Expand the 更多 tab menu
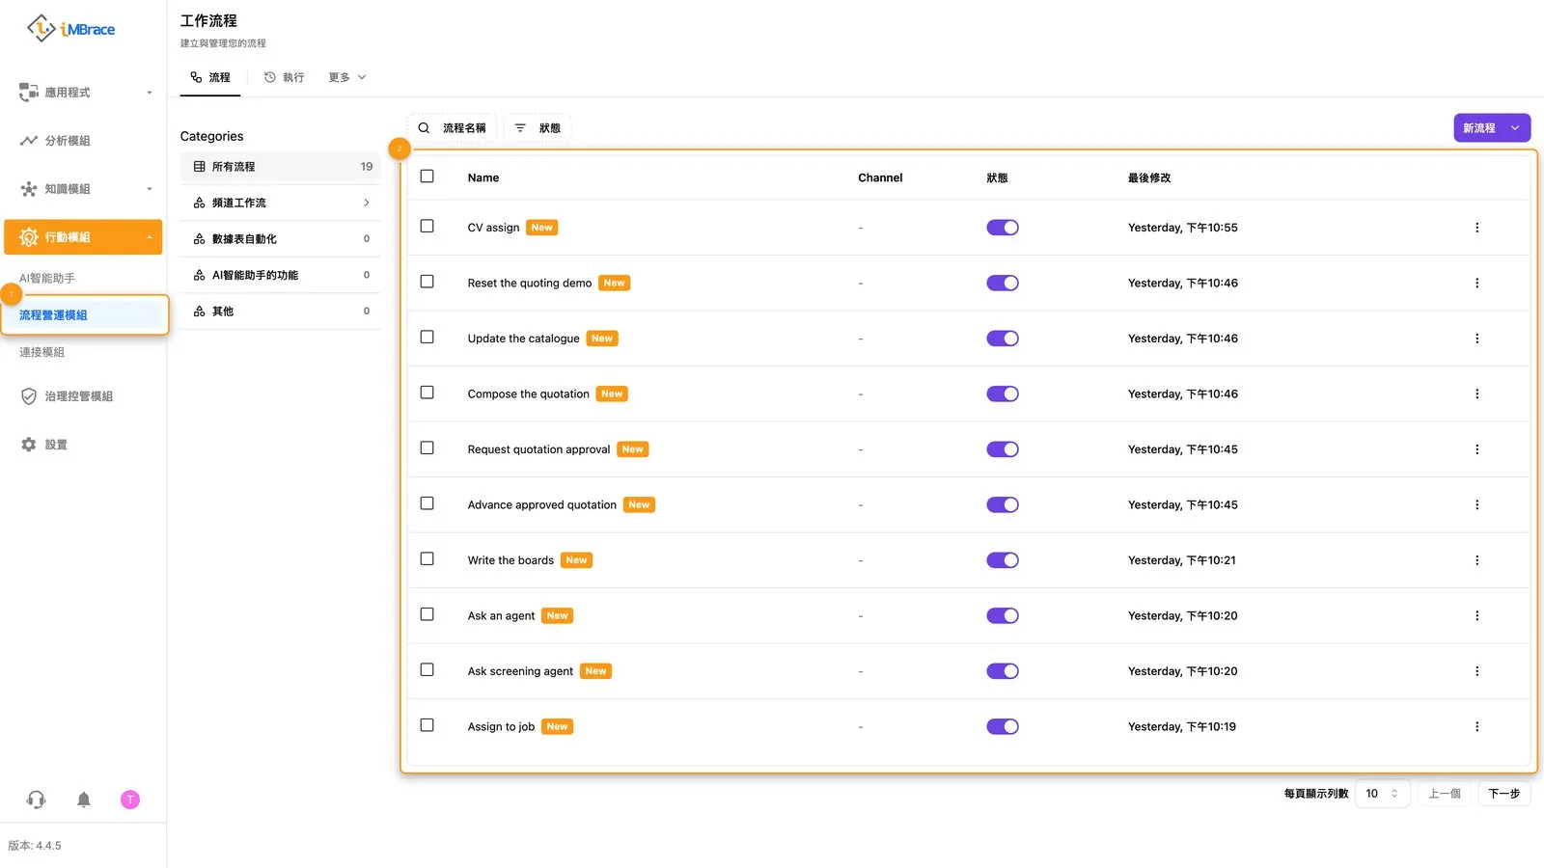Viewport: 1544px width, 868px height. (x=347, y=77)
